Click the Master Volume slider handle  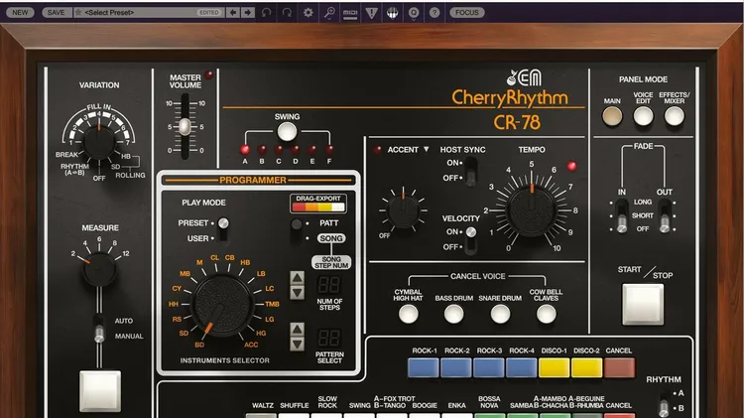click(x=185, y=127)
